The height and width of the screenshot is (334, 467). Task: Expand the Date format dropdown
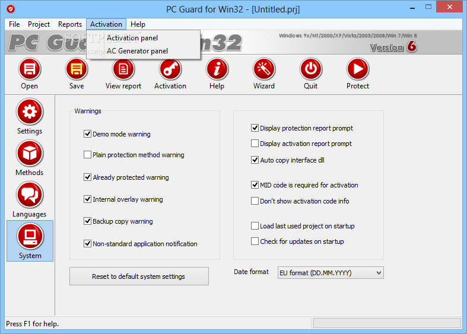[x=331, y=273]
